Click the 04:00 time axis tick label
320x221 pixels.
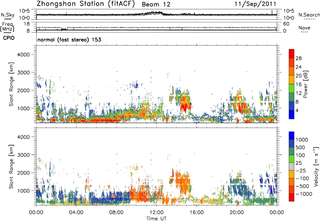coord(76,213)
